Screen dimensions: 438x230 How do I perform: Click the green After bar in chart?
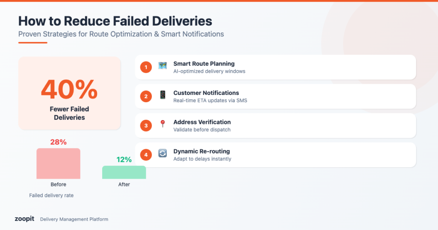(x=124, y=172)
